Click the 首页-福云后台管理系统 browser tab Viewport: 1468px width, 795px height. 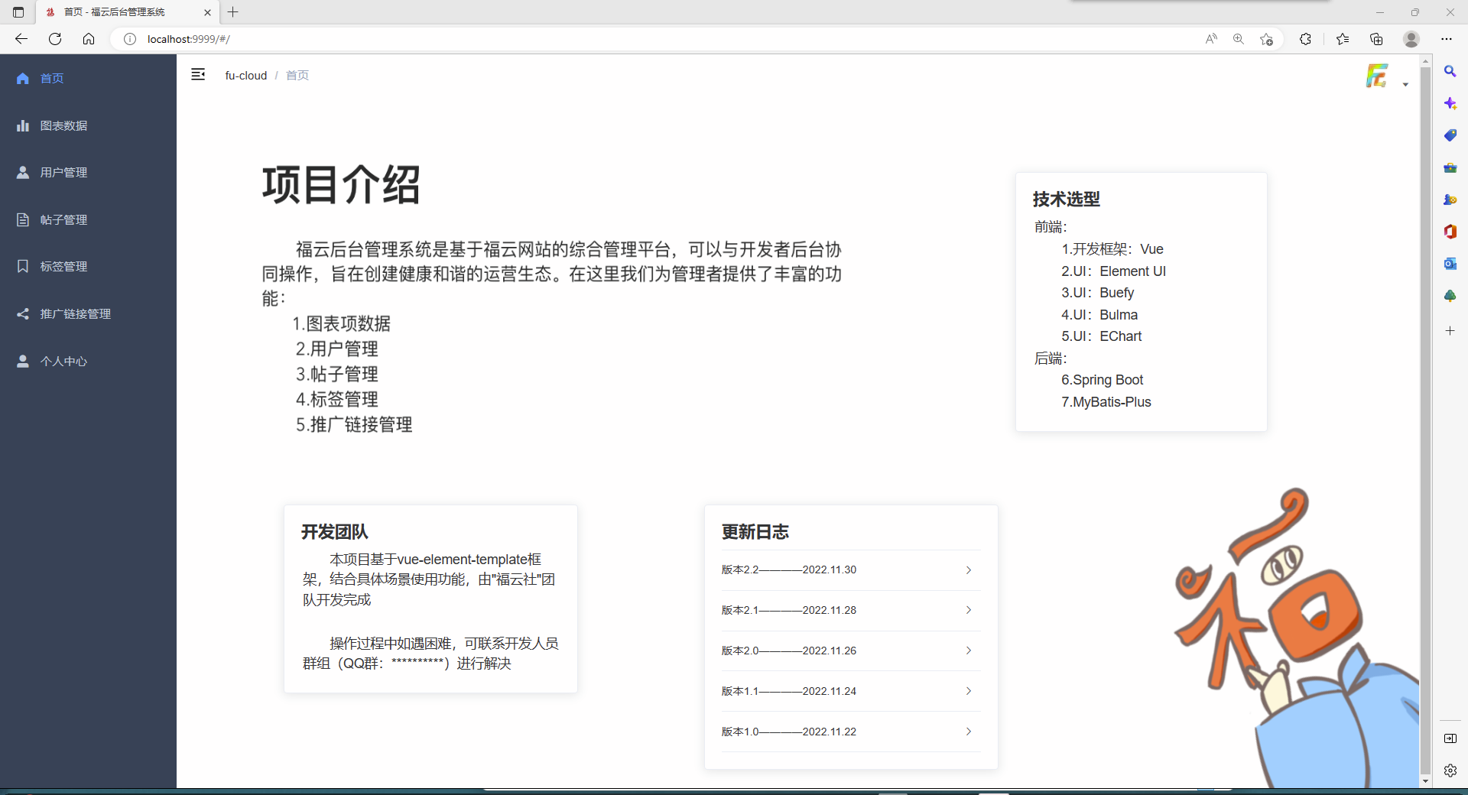115,12
